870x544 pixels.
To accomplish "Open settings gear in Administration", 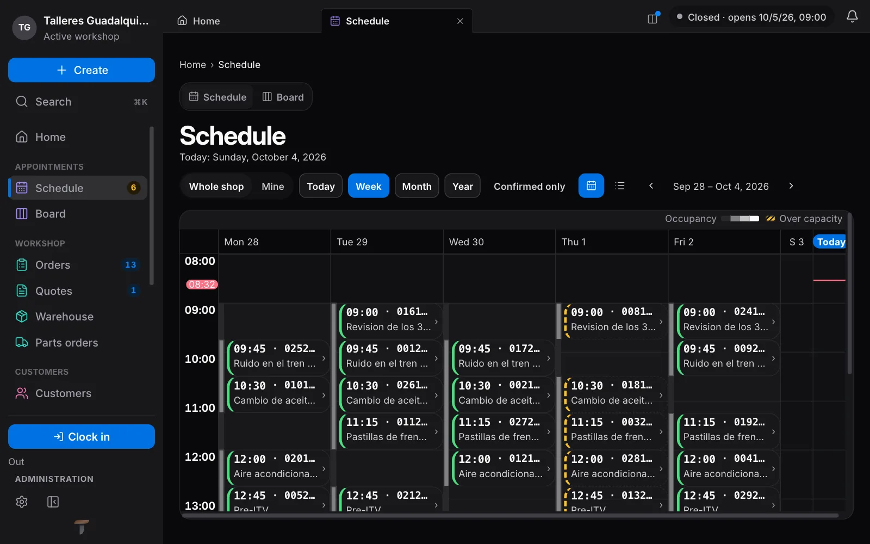I will [22, 502].
